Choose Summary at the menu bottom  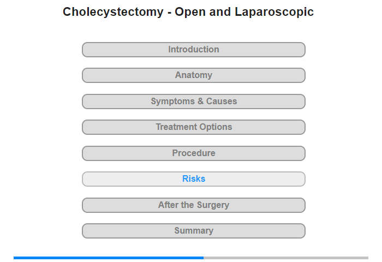point(194,231)
